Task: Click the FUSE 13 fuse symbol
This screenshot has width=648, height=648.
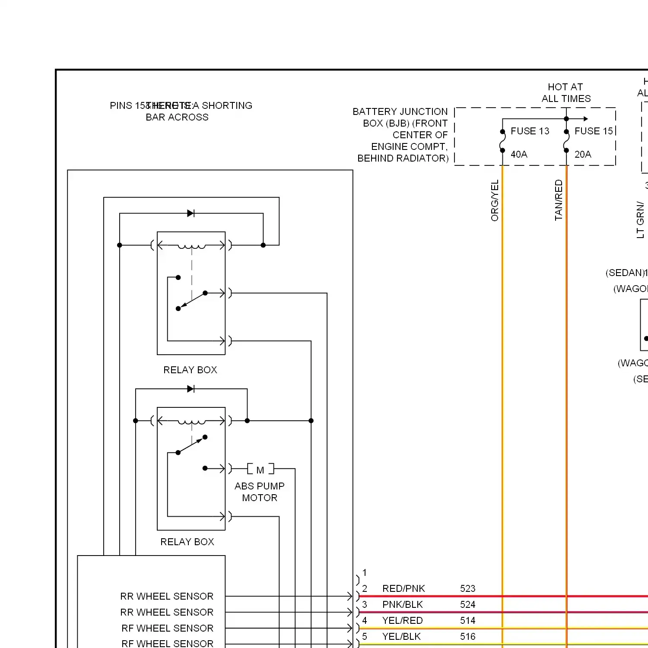Action: (x=502, y=141)
